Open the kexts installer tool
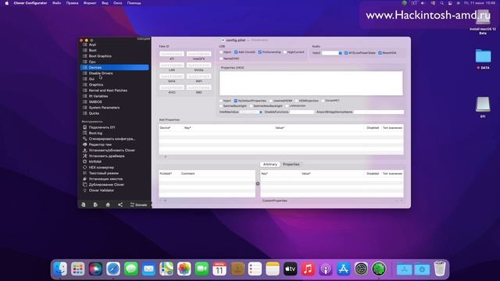The width and height of the screenshot is (500, 281). (x=105, y=179)
